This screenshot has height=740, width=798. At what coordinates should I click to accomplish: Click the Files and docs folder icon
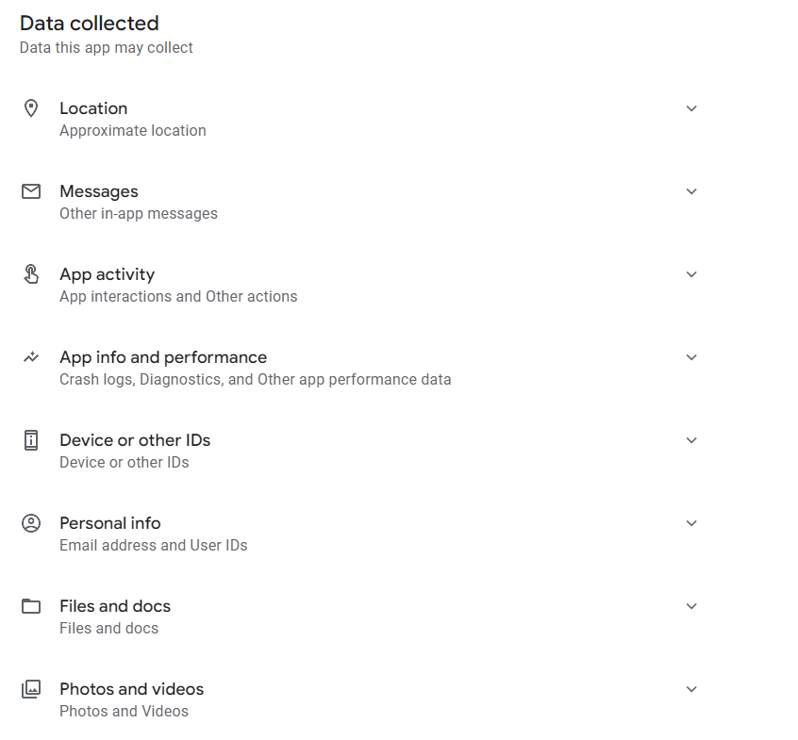pyautogui.click(x=31, y=606)
